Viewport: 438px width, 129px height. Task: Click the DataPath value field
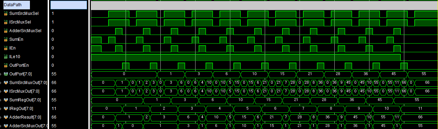[69, 5]
